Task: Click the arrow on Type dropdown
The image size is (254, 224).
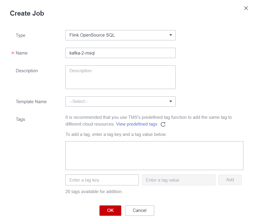Action: (x=171, y=35)
